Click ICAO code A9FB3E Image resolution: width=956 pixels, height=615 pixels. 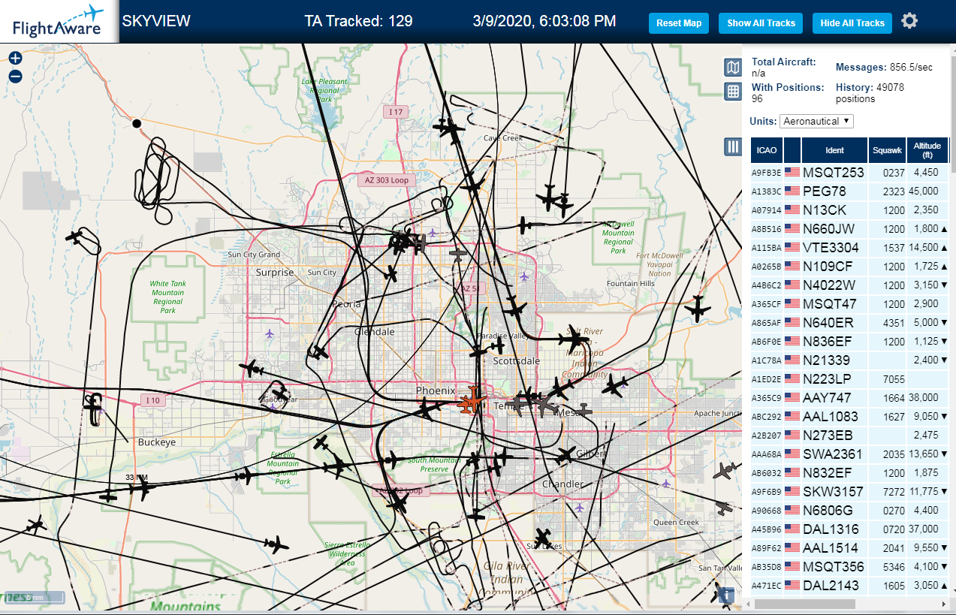[x=767, y=173]
